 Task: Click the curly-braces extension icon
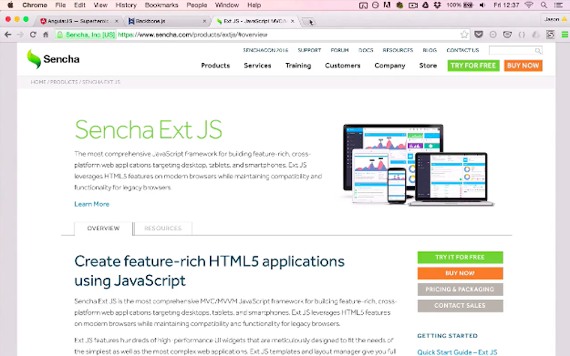522,34
